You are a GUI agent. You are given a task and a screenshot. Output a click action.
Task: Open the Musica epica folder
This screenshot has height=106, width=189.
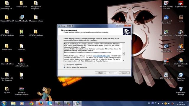click(22, 4)
